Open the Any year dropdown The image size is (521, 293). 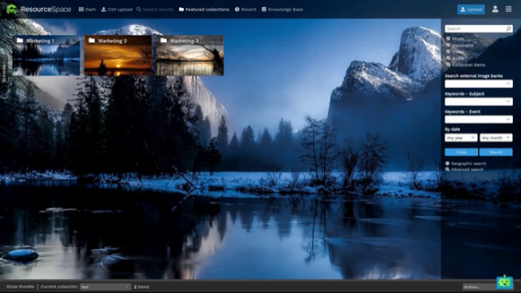pyautogui.click(x=461, y=138)
